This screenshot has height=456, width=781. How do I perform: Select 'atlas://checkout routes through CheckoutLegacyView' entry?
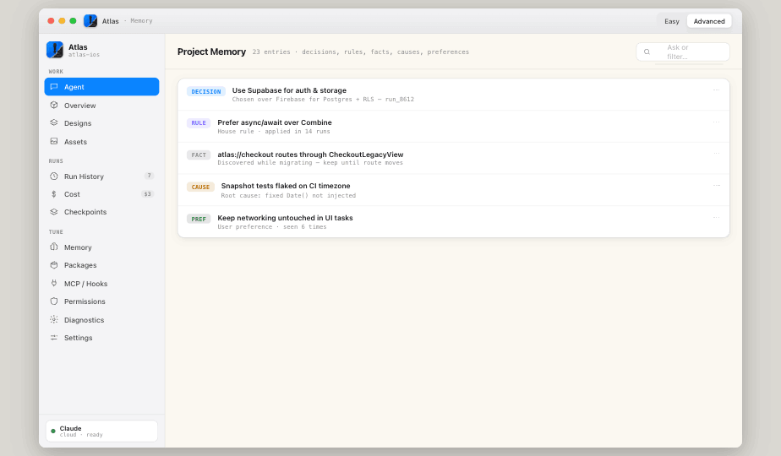click(x=454, y=158)
